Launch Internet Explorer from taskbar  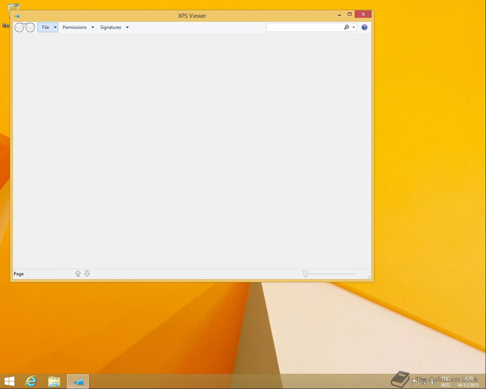coord(31,381)
